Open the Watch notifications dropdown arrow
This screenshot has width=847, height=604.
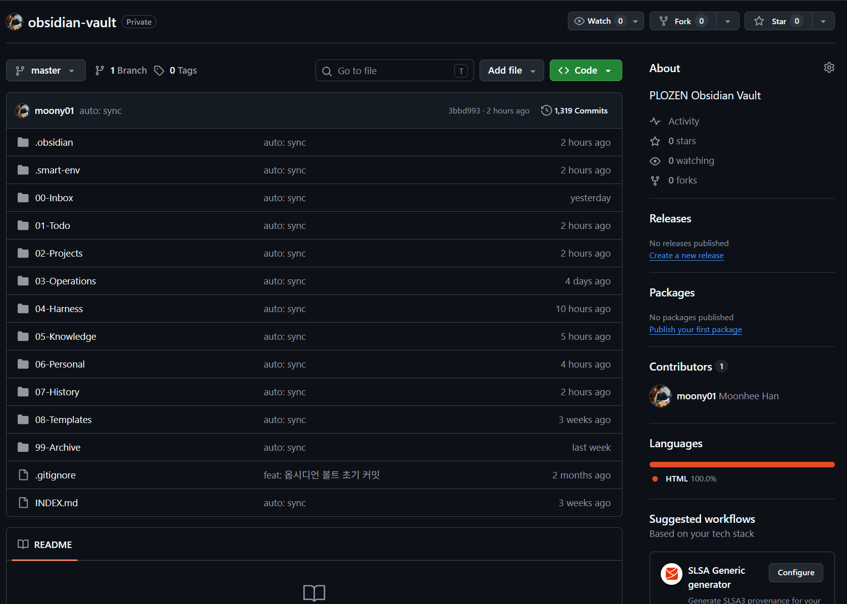coord(636,21)
